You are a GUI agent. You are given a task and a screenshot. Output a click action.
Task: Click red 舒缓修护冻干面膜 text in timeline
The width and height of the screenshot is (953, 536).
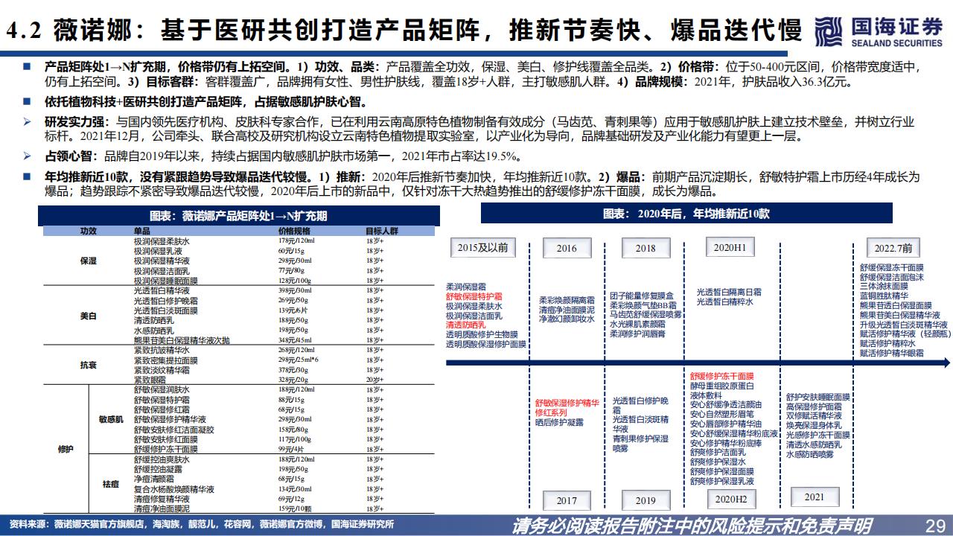pos(721,377)
